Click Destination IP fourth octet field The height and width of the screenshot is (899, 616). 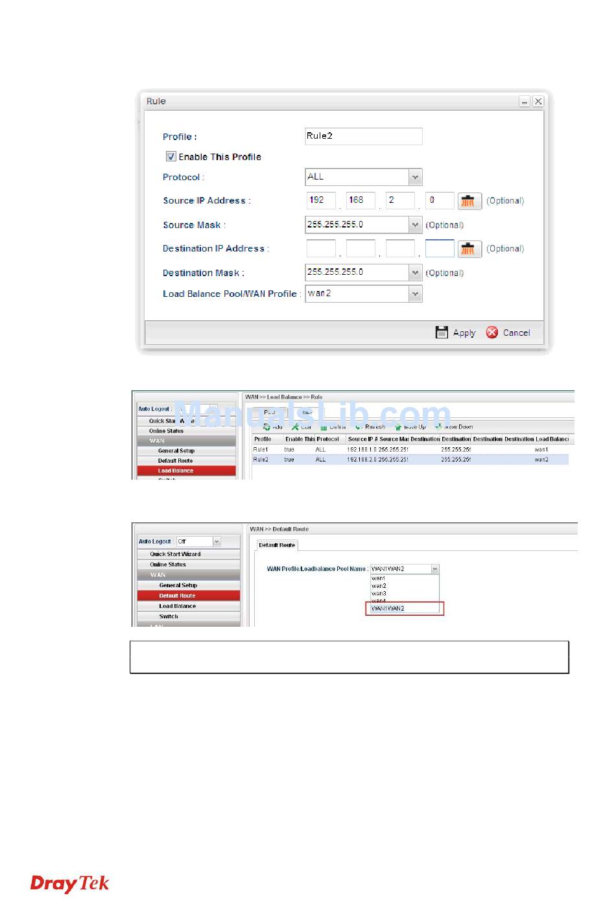coord(440,248)
